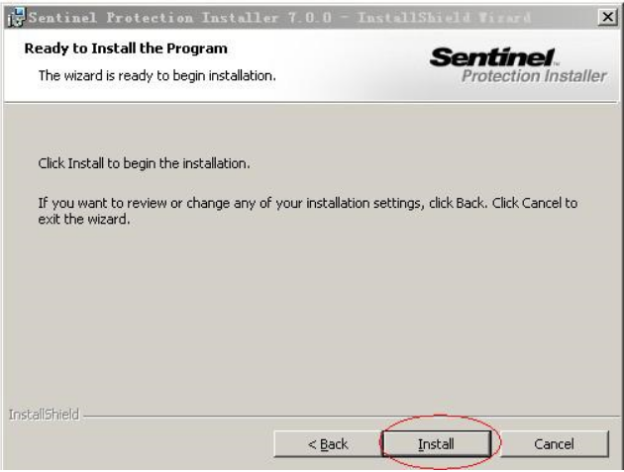Screen dimensions: 624x472
Task: Select the Sentinel Protection Installer title bar text
Action: tap(279, 18)
